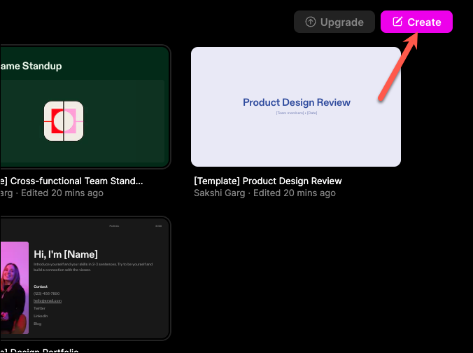Click the Create button
The image size is (473, 353).
tap(416, 22)
